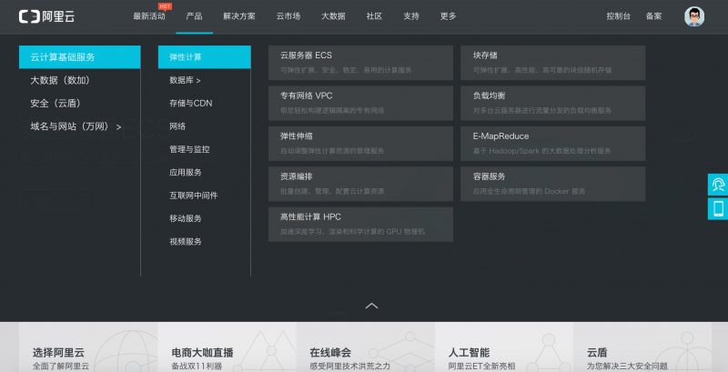Open the 云盾 banner tile
728x372 pixels.
pyautogui.click(x=643, y=347)
